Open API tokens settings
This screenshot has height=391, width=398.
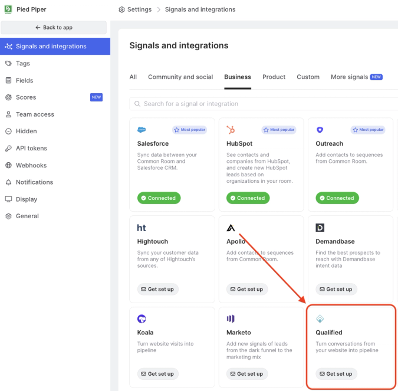(55, 148)
